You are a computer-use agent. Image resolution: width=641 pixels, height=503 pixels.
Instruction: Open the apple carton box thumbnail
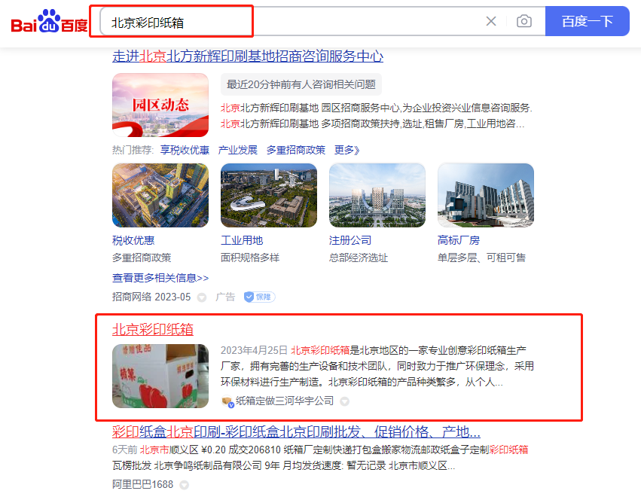(160, 376)
